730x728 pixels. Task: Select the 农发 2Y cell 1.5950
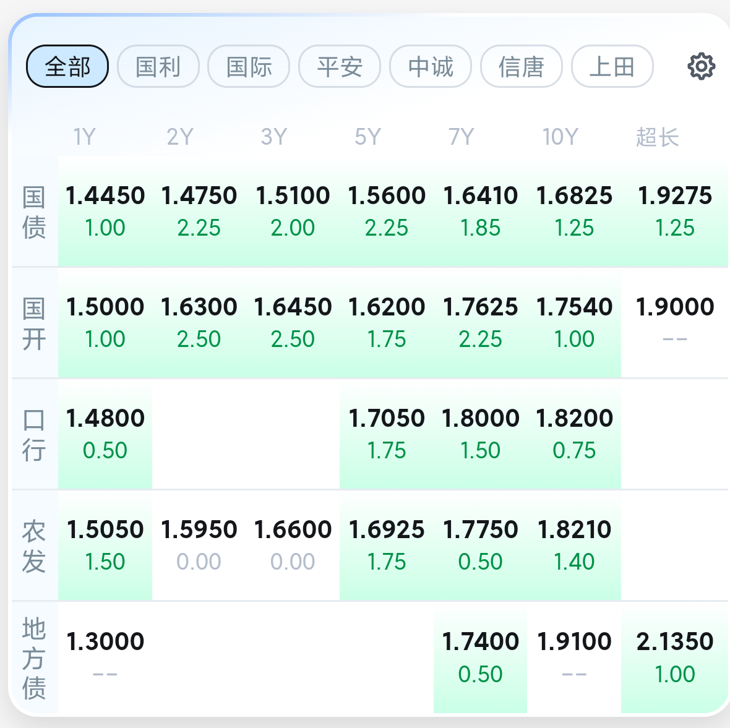pyautogui.click(x=199, y=546)
